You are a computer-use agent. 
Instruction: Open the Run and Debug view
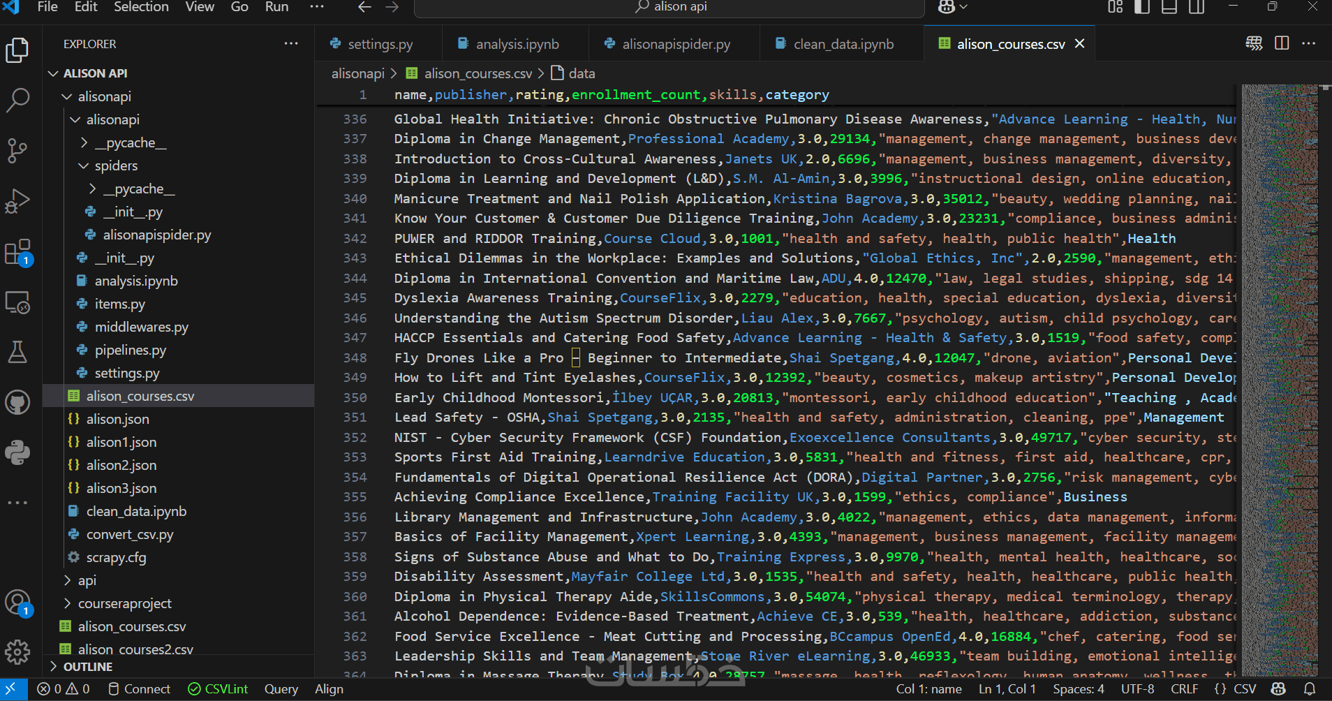pos(17,201)
